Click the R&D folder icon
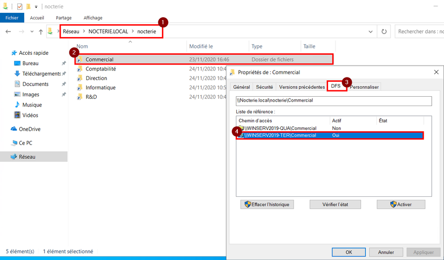The width and height of the screenshot is (444, 260). point(79,97)
